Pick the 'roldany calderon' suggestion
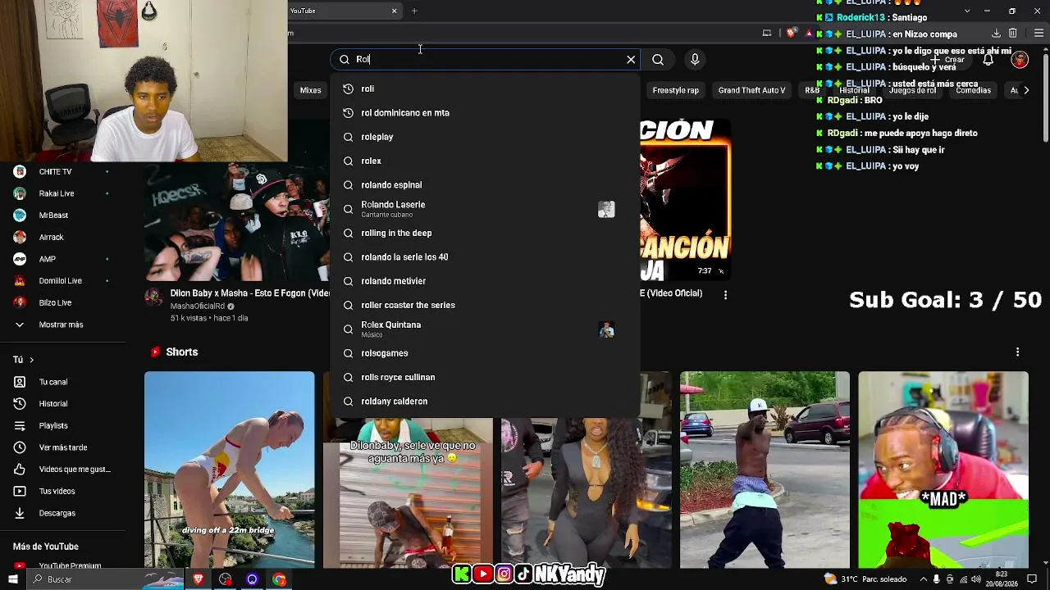1050x590 pixels. [485, 402]
